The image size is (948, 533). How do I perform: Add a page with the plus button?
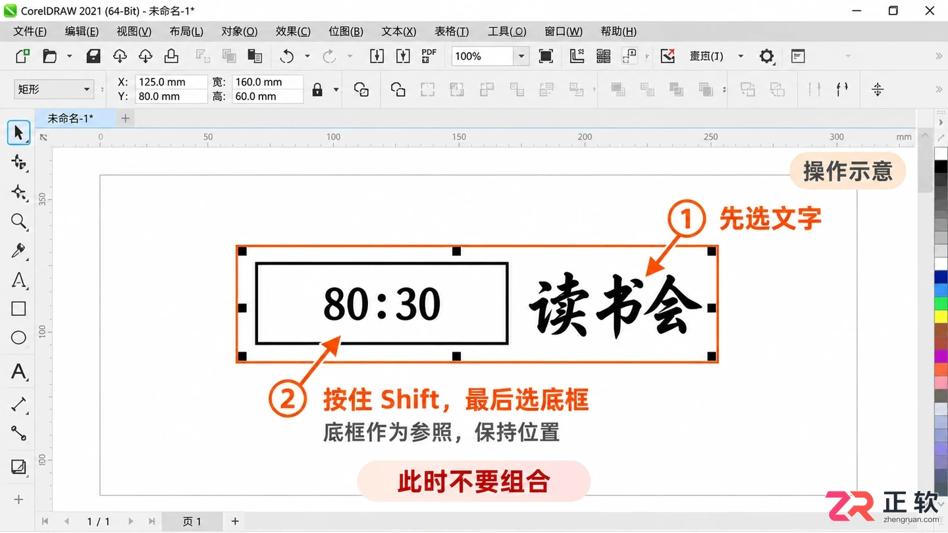click(235, 521)
